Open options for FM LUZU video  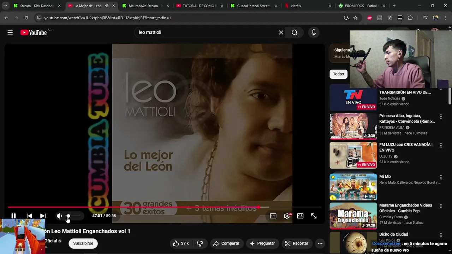pos(441,145)
